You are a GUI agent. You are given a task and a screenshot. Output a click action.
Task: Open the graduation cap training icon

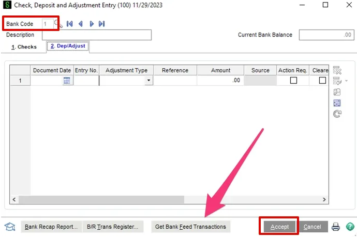pyautogui.click(x=10, y=227)
